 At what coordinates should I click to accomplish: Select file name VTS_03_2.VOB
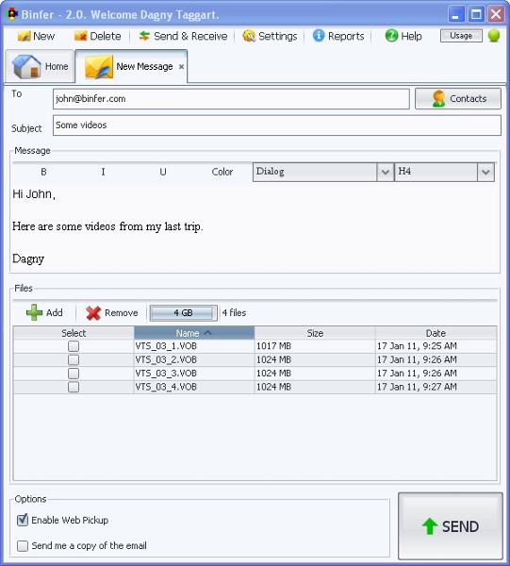[166, 360]
